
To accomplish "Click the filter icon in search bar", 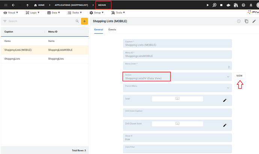I will (x=5, y=21).
